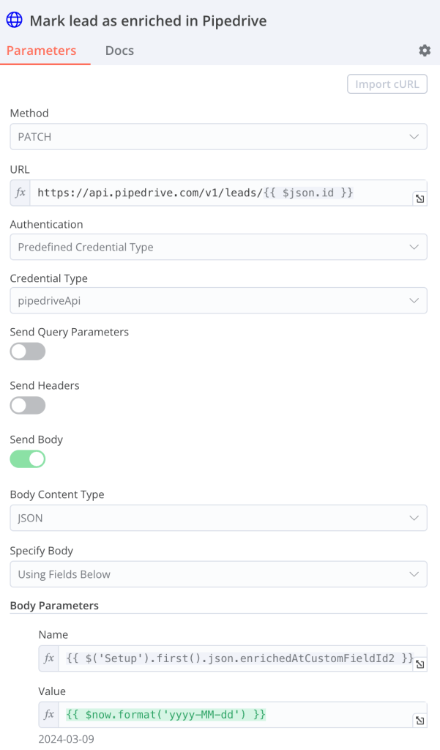This screenshot has height=750, width=440.
Task: Enable Send Headers
Action: (27, 405)
